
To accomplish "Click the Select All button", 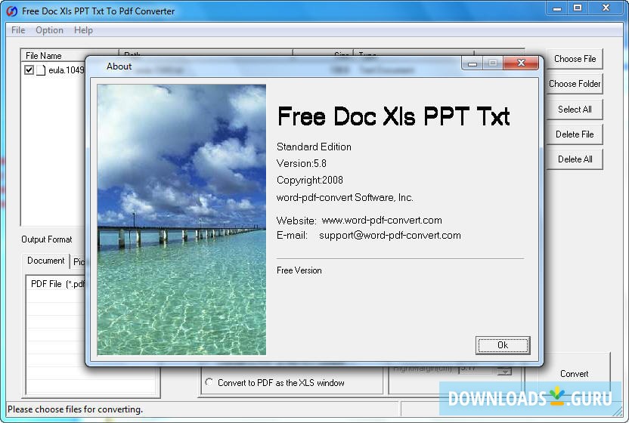I will [x=575, y=109].
